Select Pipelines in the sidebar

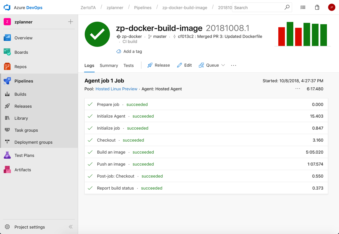(39, 81)
